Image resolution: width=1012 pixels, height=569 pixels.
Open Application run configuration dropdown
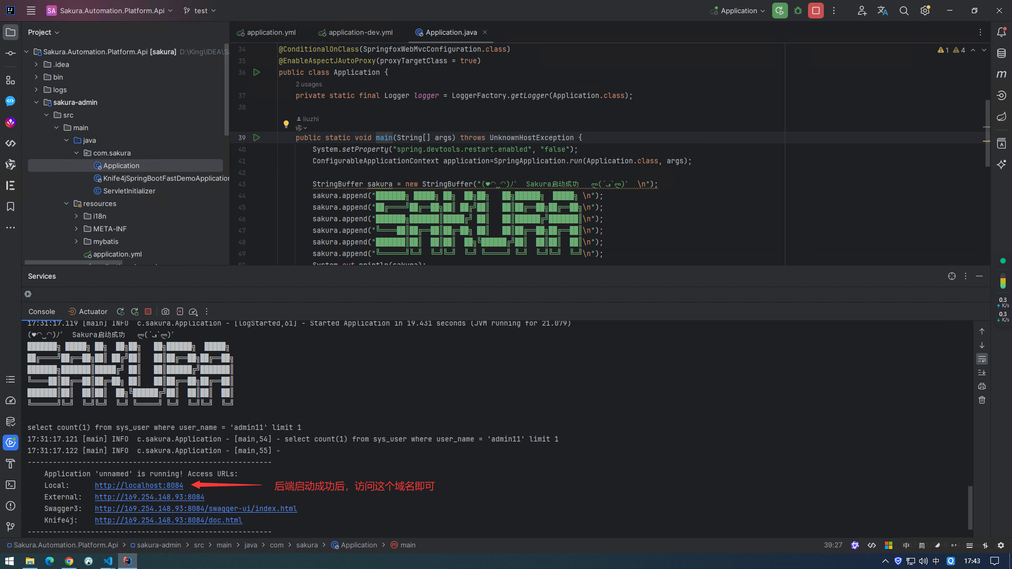737,11
